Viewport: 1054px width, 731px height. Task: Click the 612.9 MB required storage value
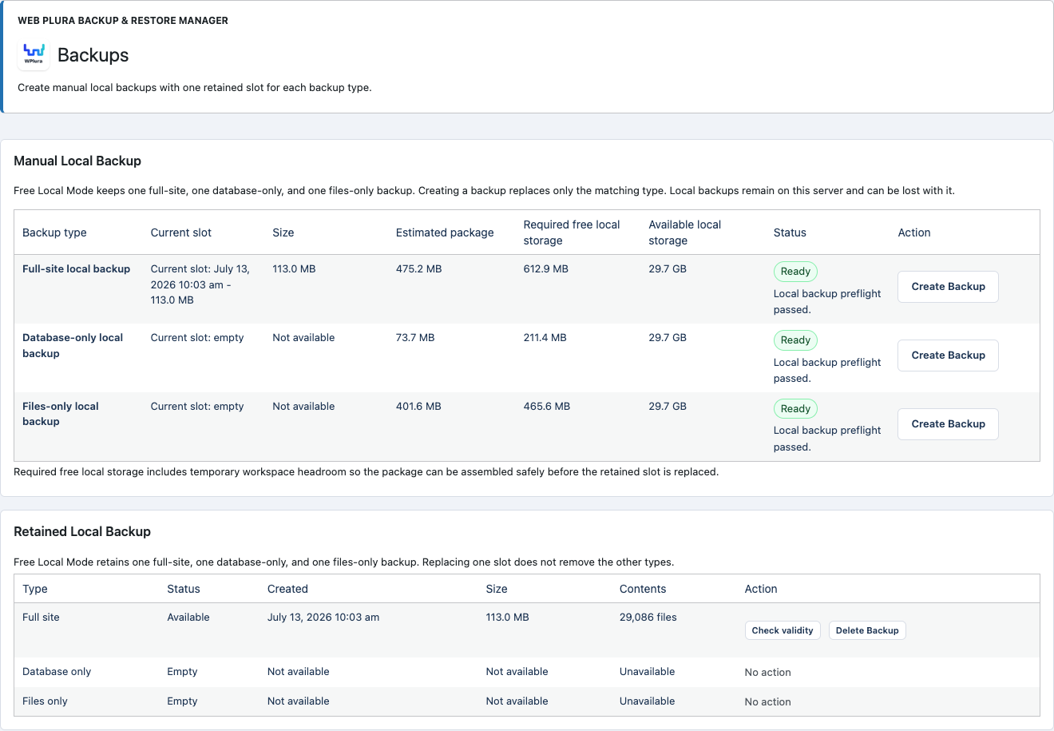(x=546, y=269)
